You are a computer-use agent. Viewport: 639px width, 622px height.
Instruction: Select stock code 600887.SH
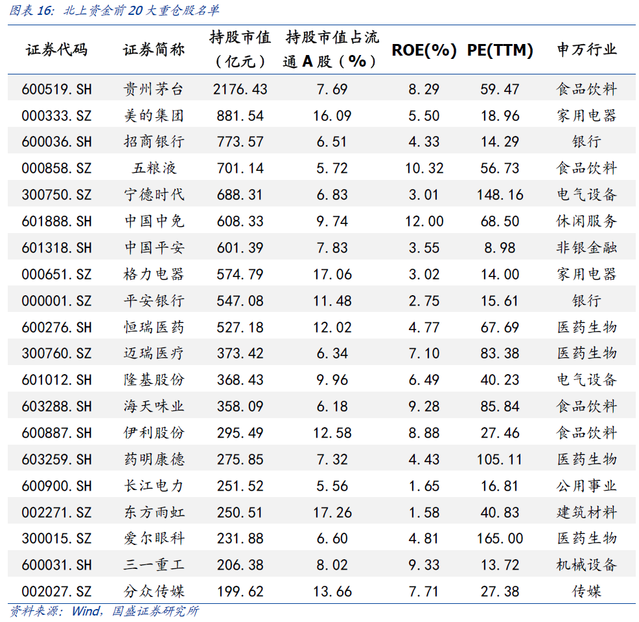click(56, 433)
